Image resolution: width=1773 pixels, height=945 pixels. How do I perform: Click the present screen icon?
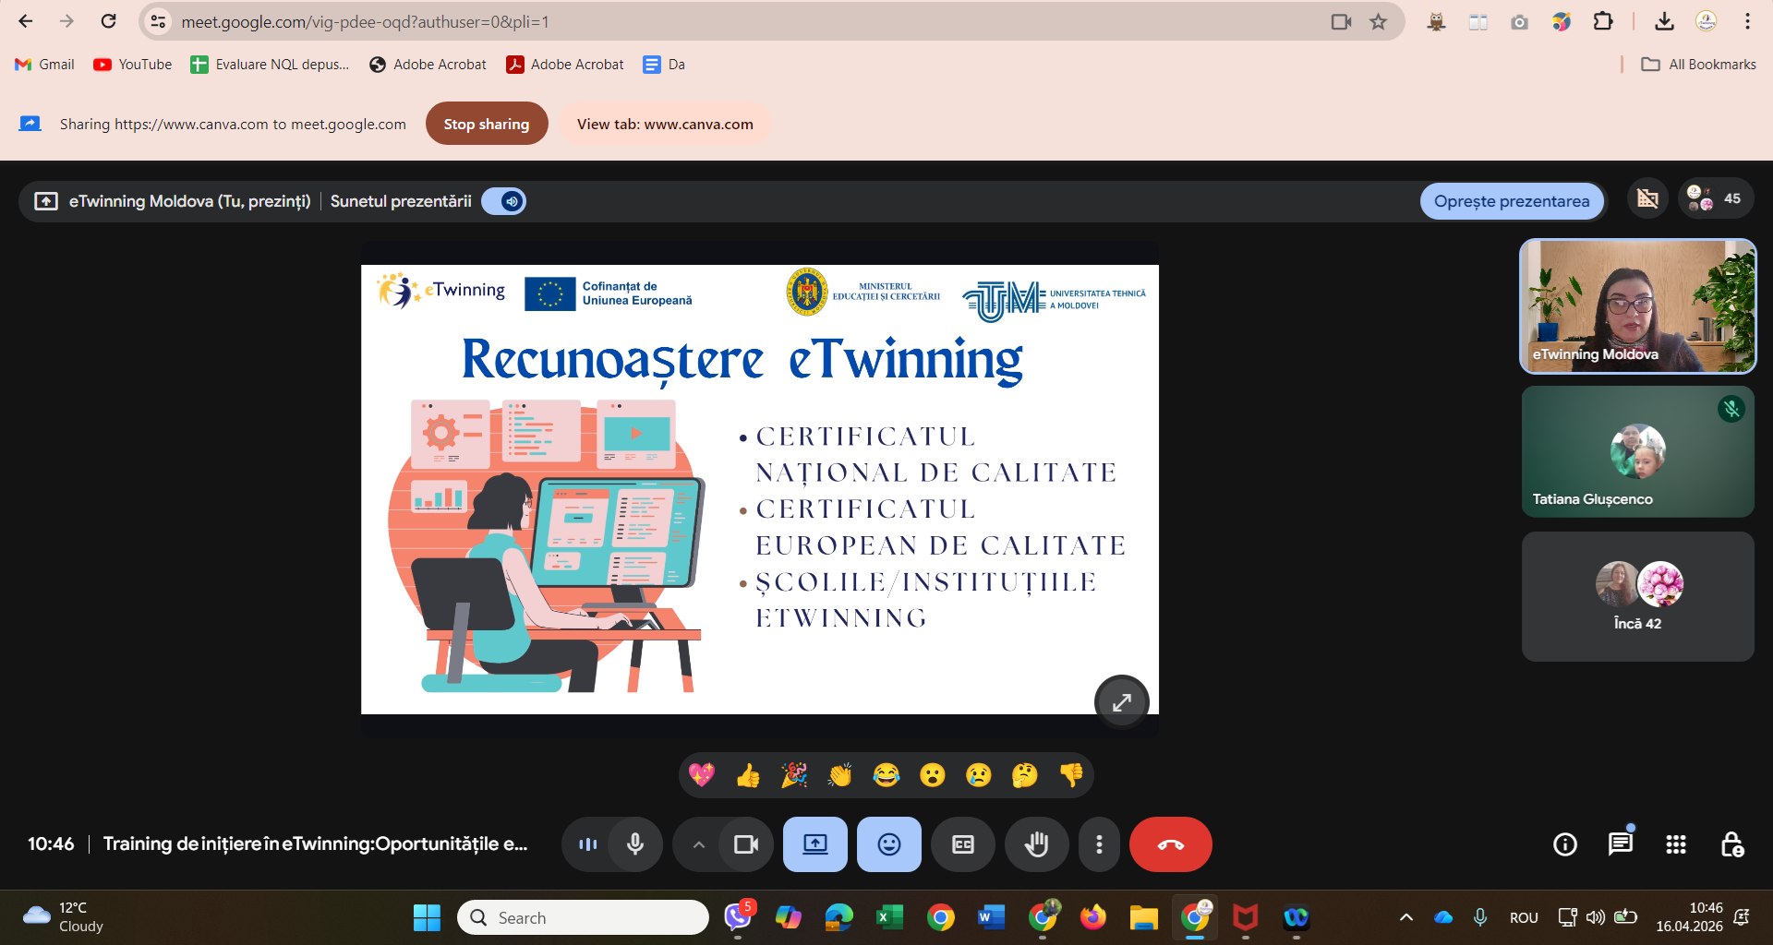coord(814,844)
